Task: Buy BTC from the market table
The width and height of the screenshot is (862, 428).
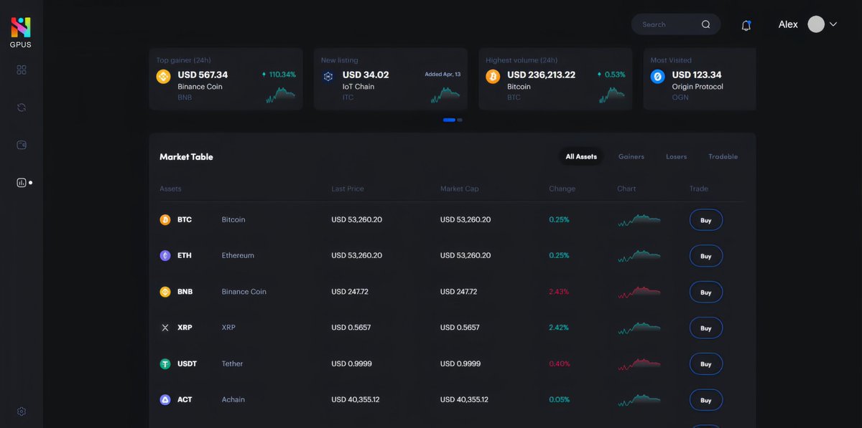Action: (x=706, y=220)
